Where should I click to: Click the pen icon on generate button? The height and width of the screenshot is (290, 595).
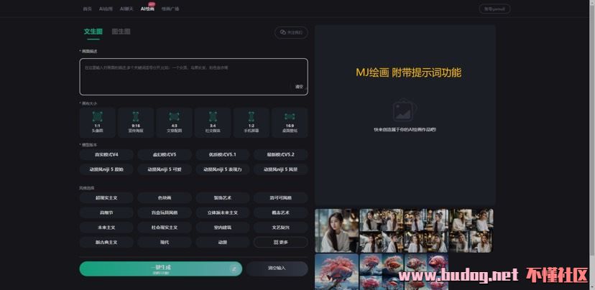[234, 269]
